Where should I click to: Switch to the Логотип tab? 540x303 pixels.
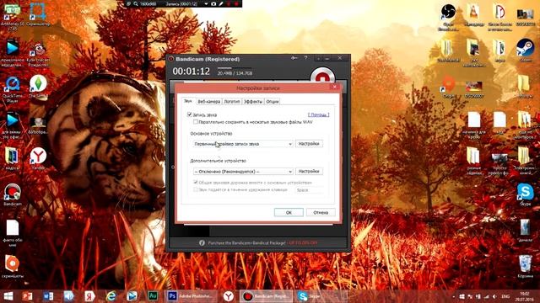click(232, 102)
